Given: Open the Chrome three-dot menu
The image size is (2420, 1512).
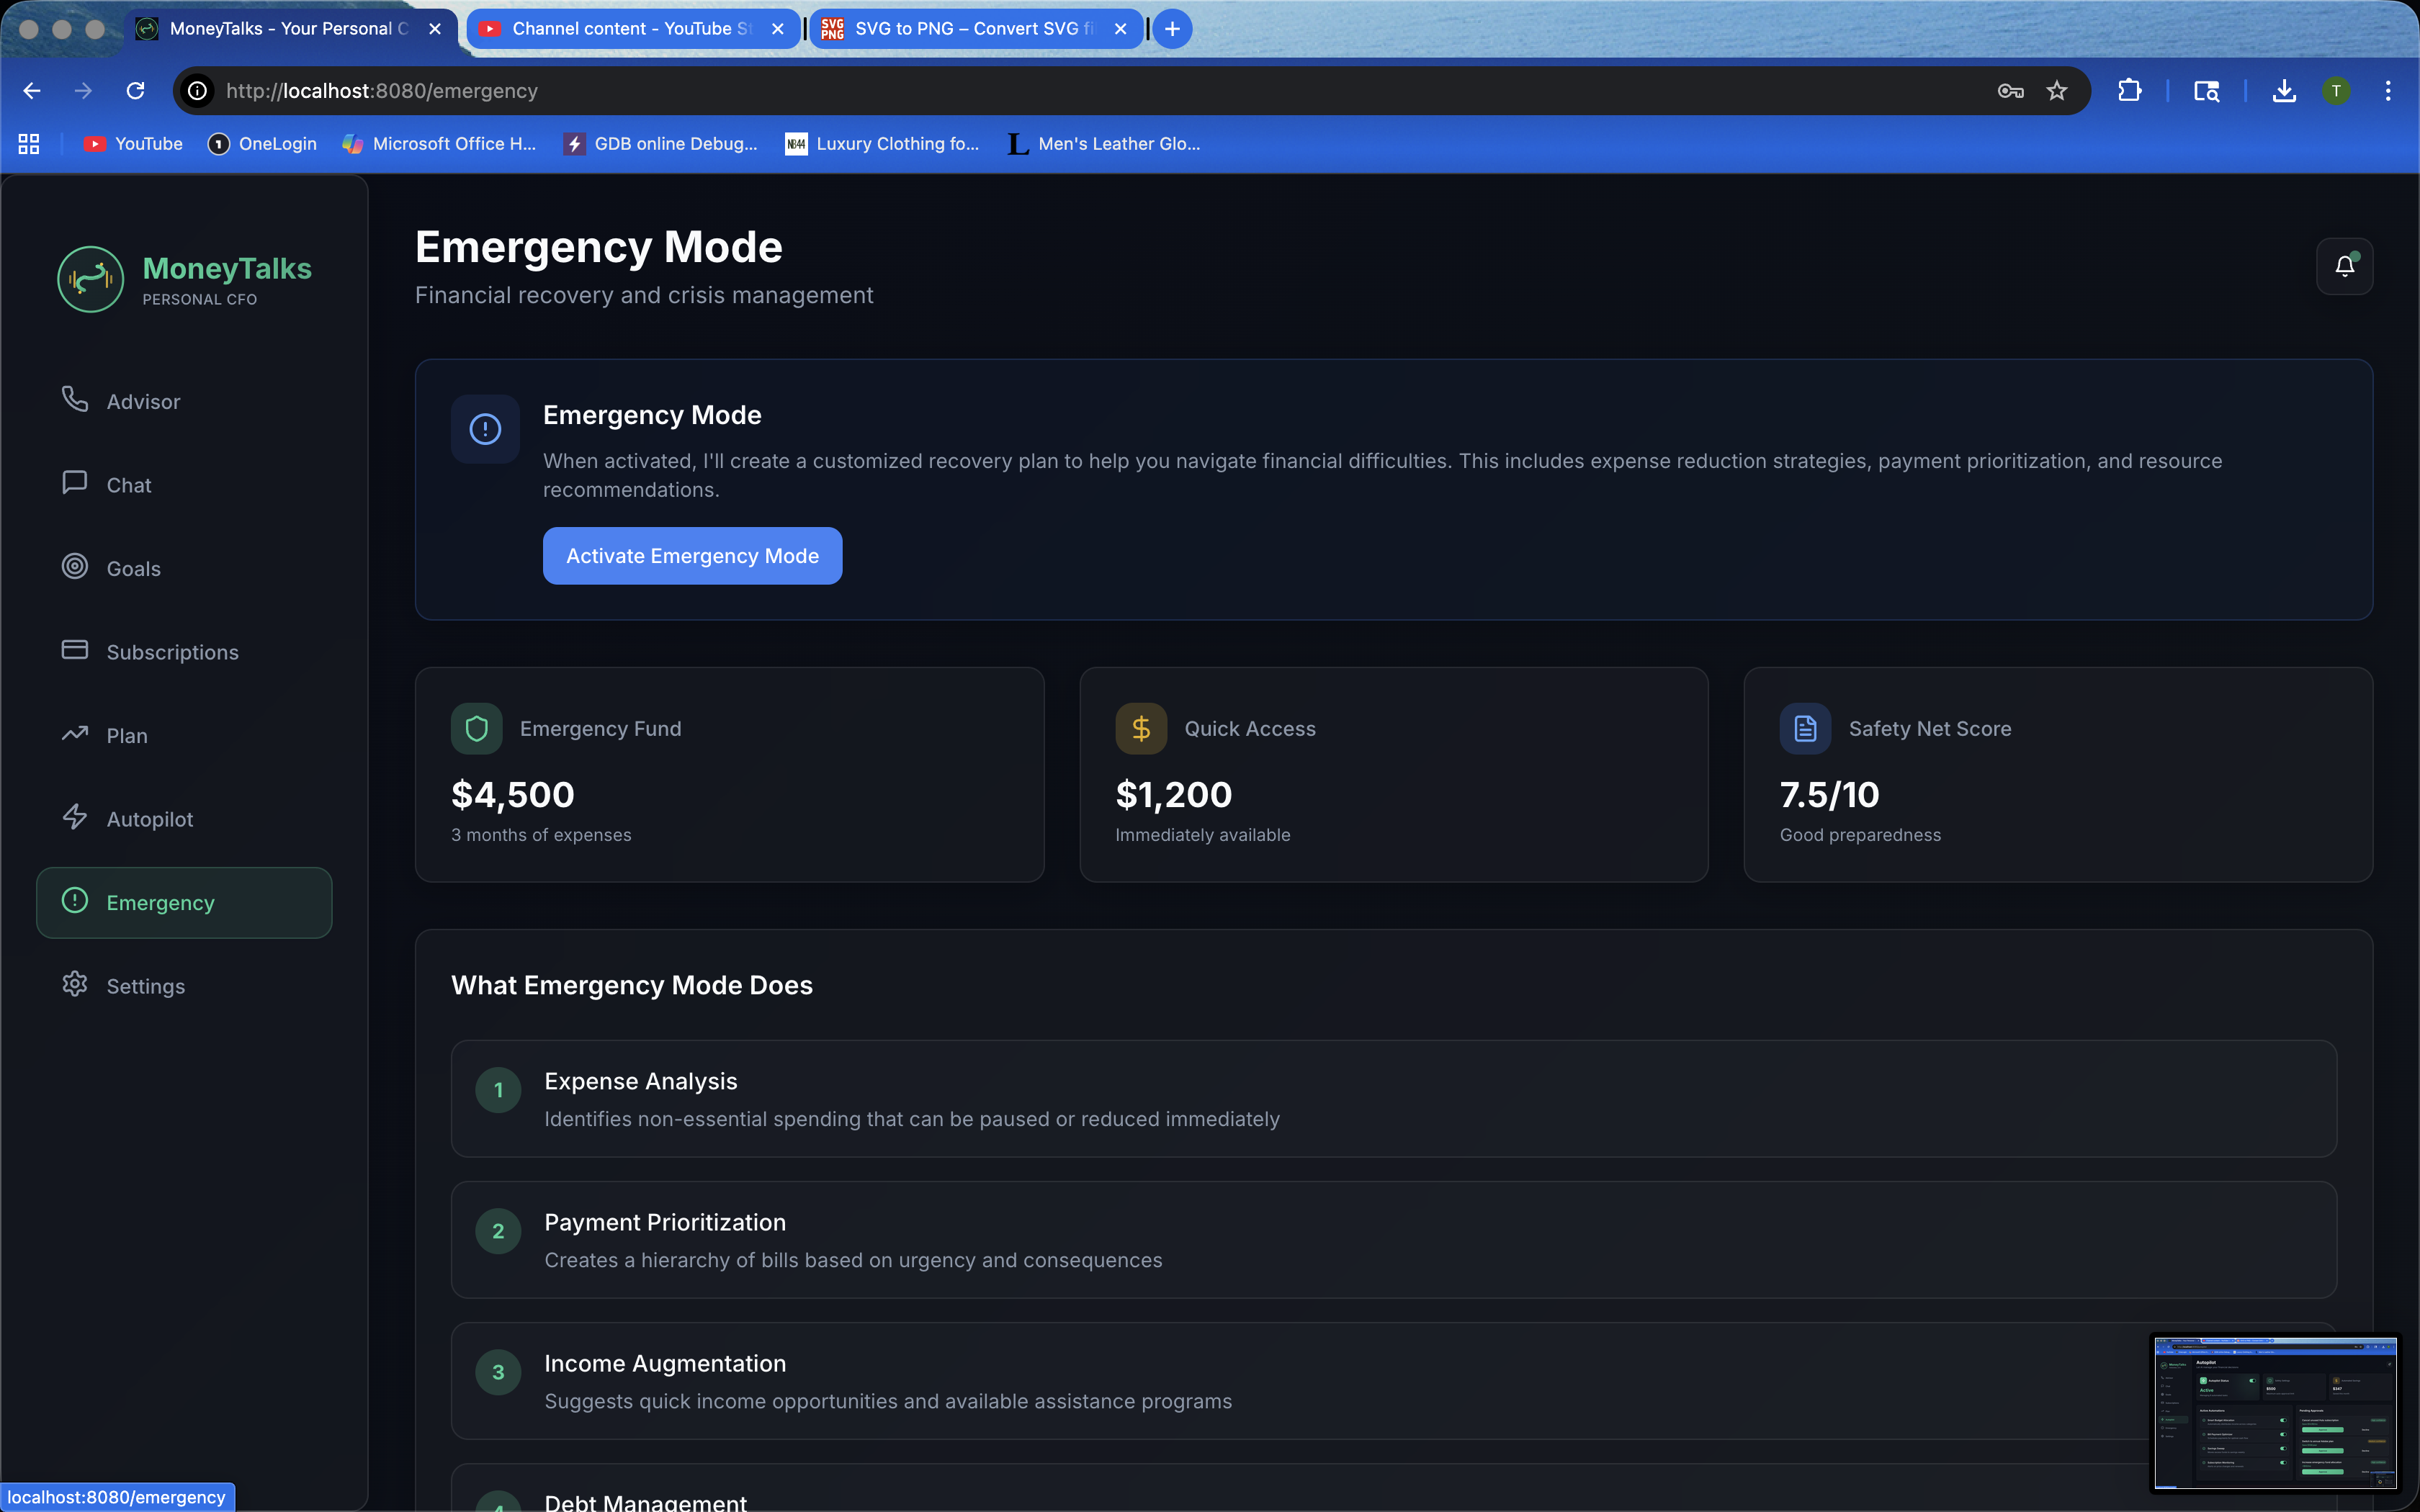Looking at the screenshot, I should [x=2388, y=91].
